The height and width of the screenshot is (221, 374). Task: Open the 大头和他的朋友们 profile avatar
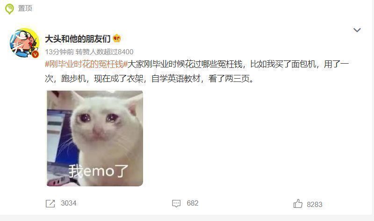coord(25,43)
